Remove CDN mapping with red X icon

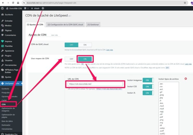[x=186, y=79]
